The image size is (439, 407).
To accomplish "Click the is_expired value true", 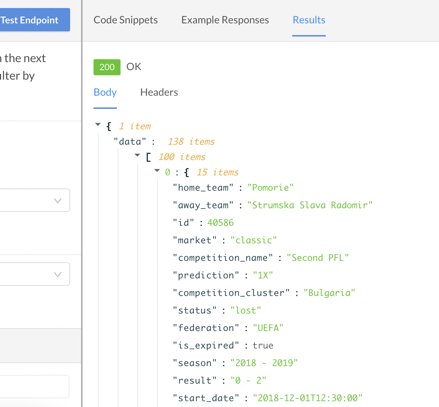I will pyautogui.click(x=263, y=346).
